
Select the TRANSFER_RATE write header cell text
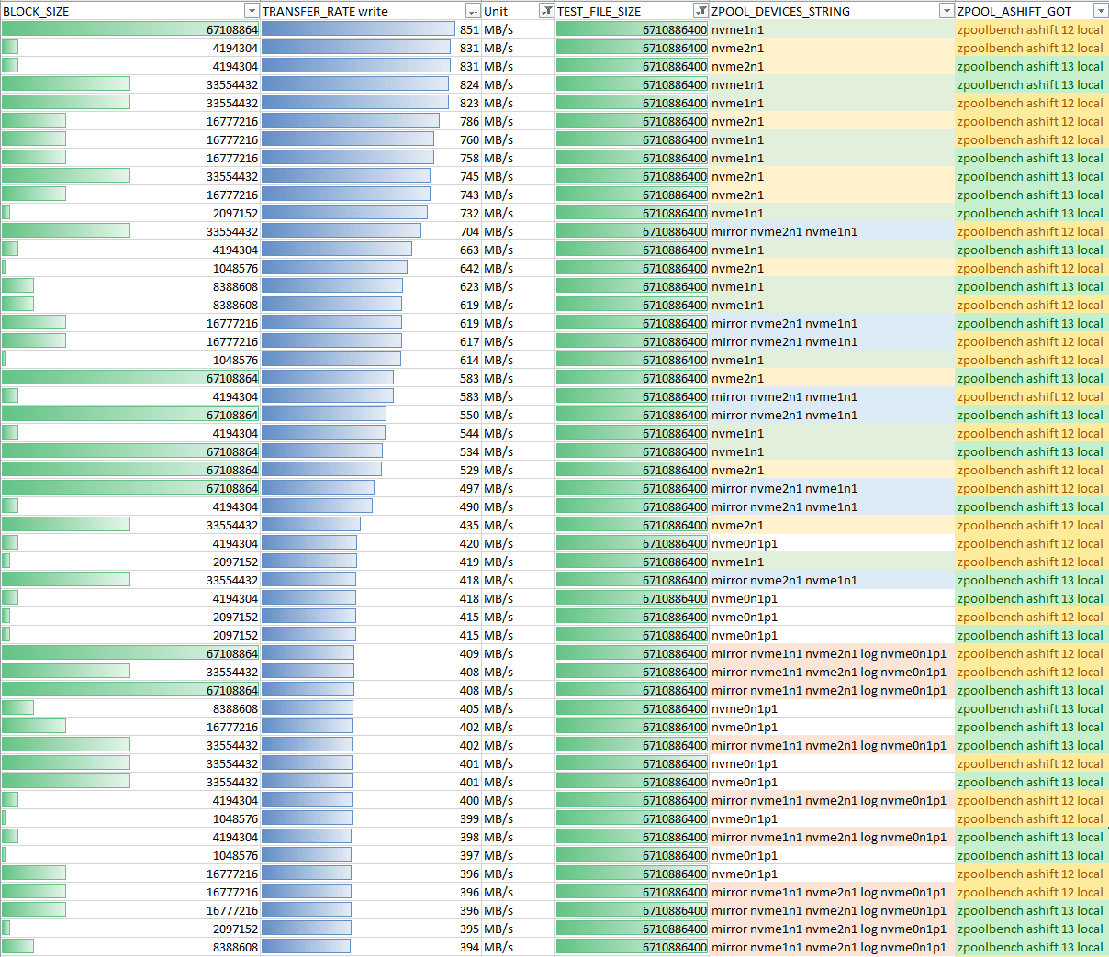pos(325,11)
